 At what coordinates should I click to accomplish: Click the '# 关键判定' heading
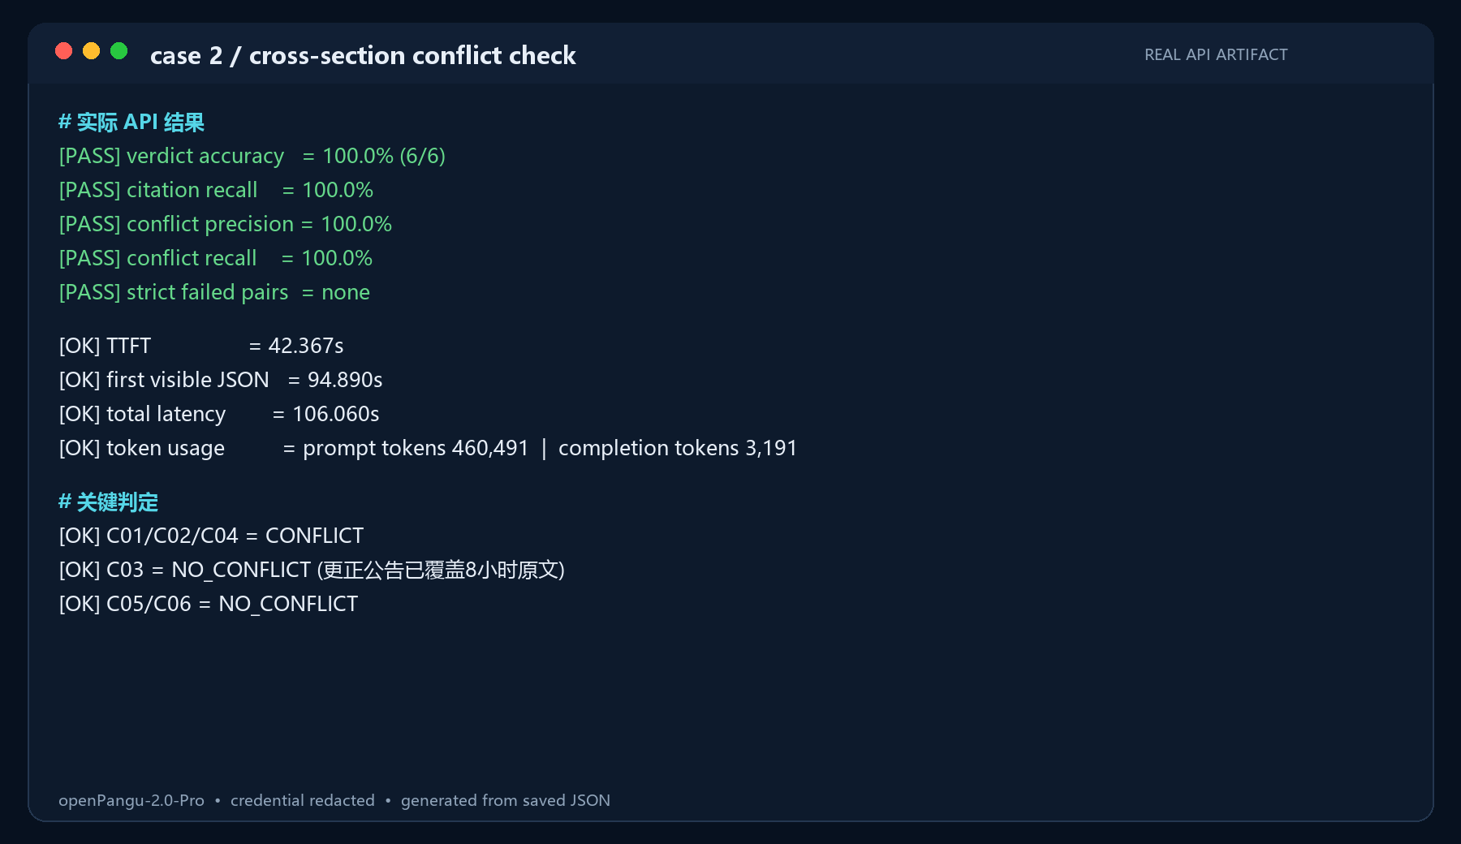click(108, 502)
